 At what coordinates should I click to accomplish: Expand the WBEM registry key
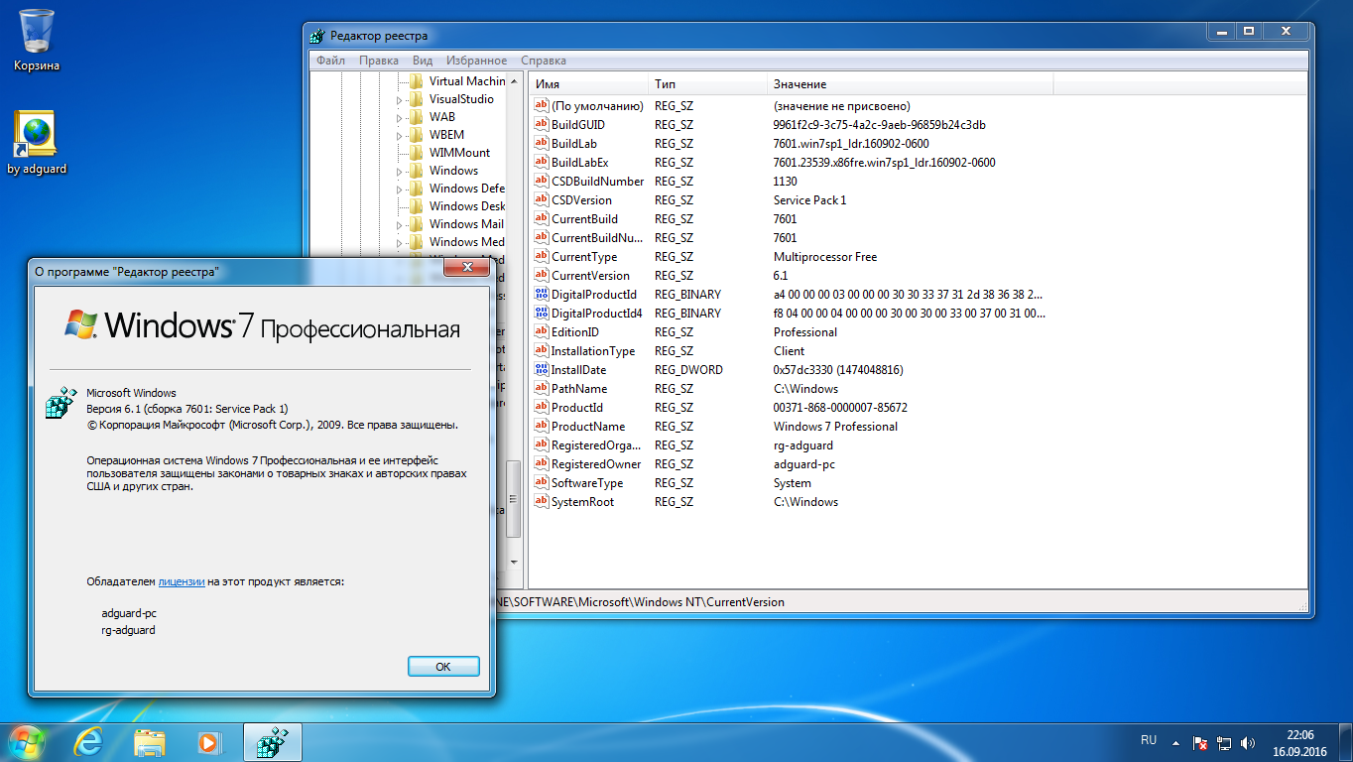tap(400, 135)
